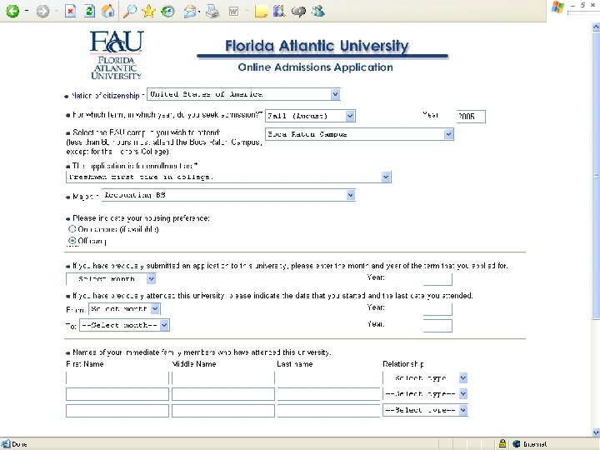Open the From month dropdown
Image resolution: width=600 pixels, height=450 pixels.
click(124, 309)
